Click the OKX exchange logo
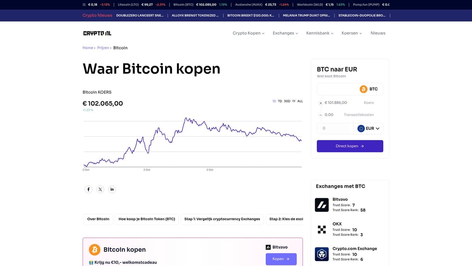This screenshot has width=472, height=266. pos(322,230)
